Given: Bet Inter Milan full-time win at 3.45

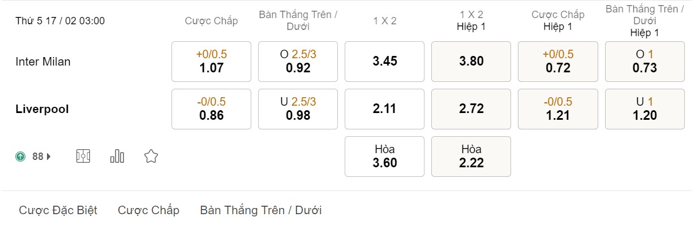Looking at the screenshot, I should click(x=384, y=61).
